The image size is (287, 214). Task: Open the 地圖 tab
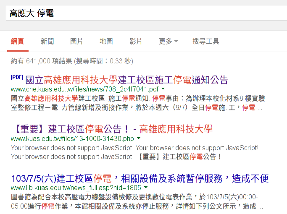tap(106, 41)
